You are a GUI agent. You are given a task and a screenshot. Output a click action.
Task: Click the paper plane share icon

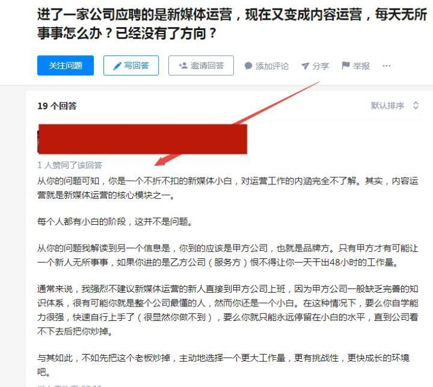pyautogui.click(x=305, y=66)
